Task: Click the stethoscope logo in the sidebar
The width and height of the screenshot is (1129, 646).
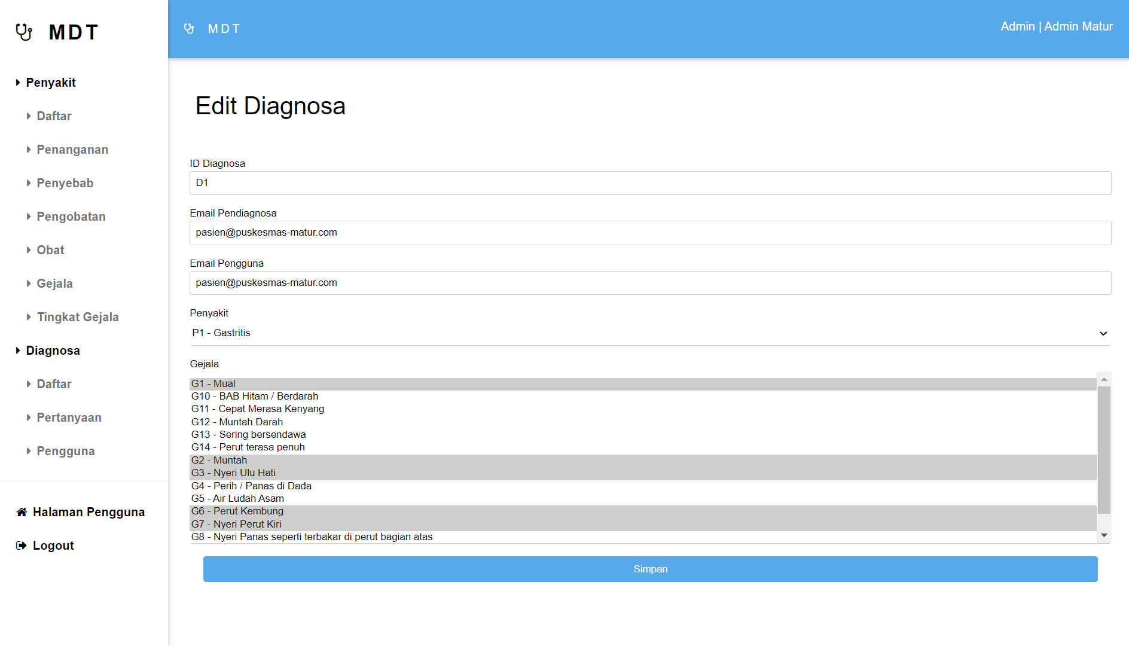Action: tap(24, 32)
